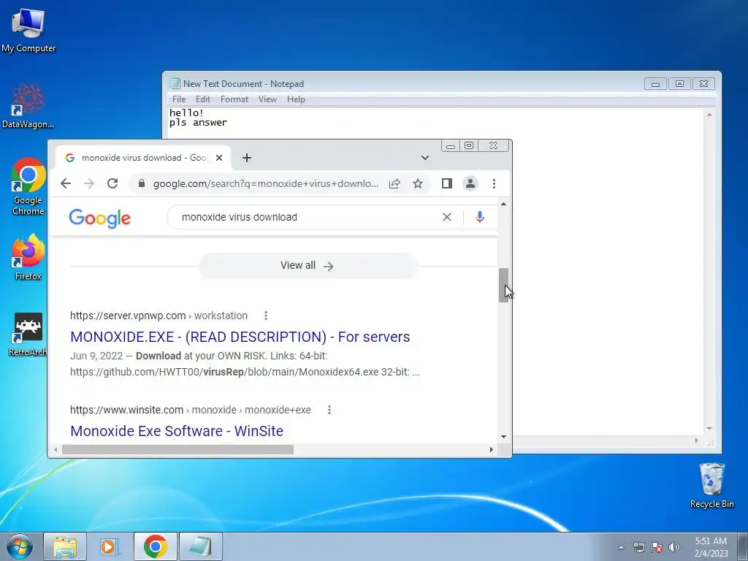Viewport: 748px width, 561px height.
Task: Open Notepad Format menu
Action: pos(234,99)
